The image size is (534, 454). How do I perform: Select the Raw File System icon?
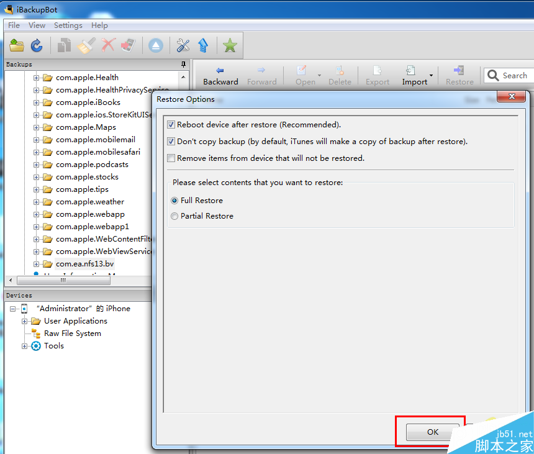(x=36, y=334)
